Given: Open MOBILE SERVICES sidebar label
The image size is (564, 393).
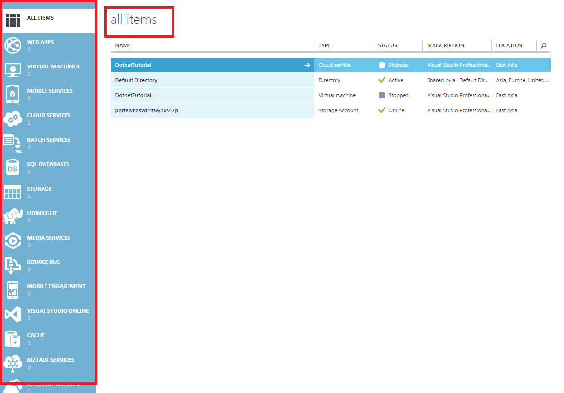Looking at the screenshot, I should tap(50, 91).
